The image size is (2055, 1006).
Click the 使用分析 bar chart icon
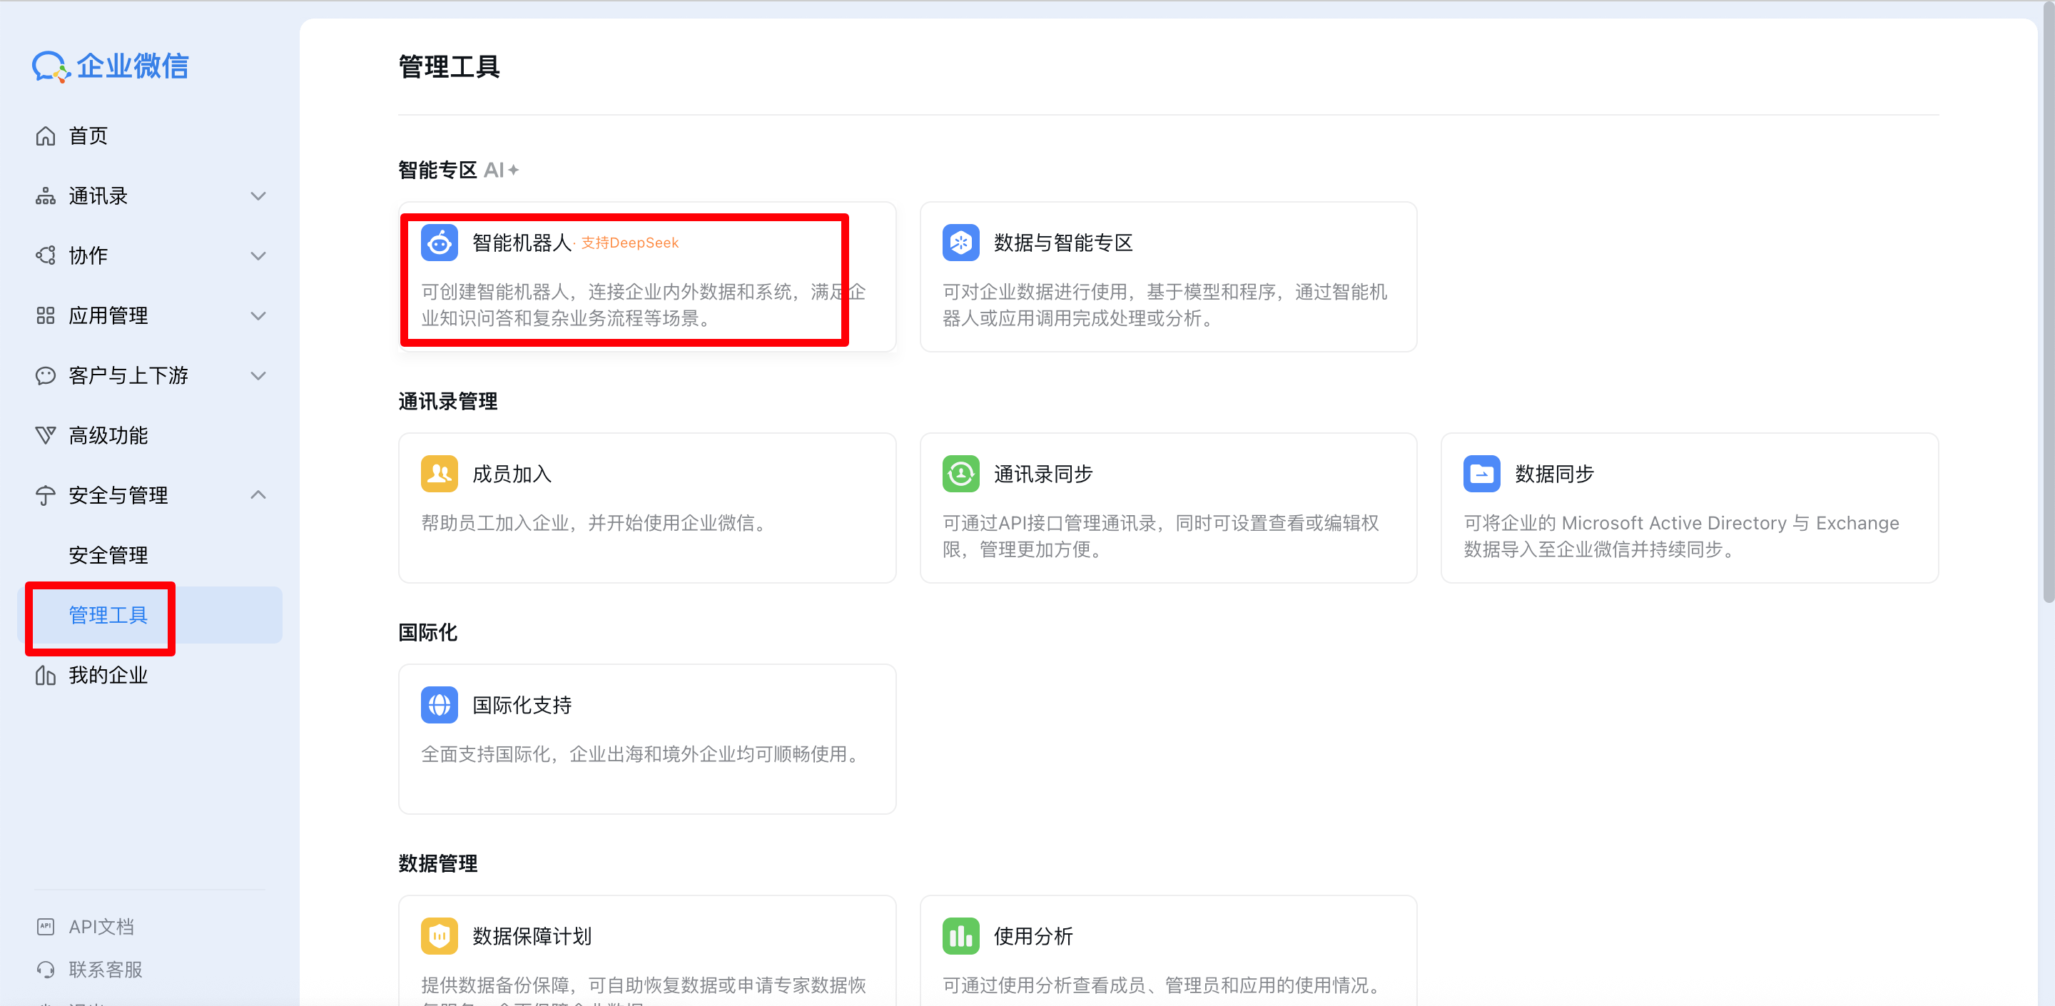[x=960, y=936]
